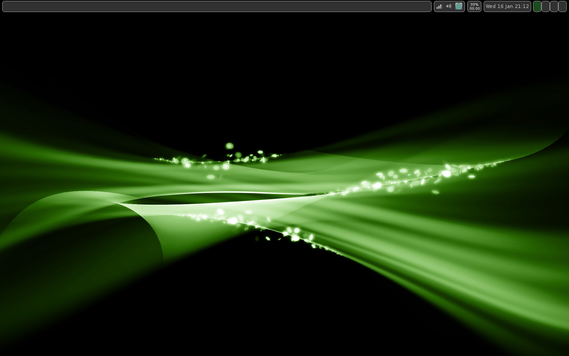
Task: Click the empty taskbar window list area
Action: [x=217, y=6]
